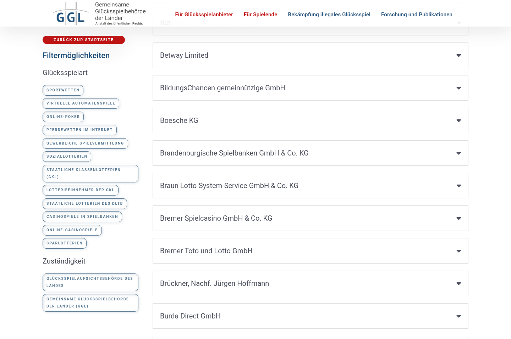
Task: Expand the Betway Limited entry
Action: tap(311, 55)
